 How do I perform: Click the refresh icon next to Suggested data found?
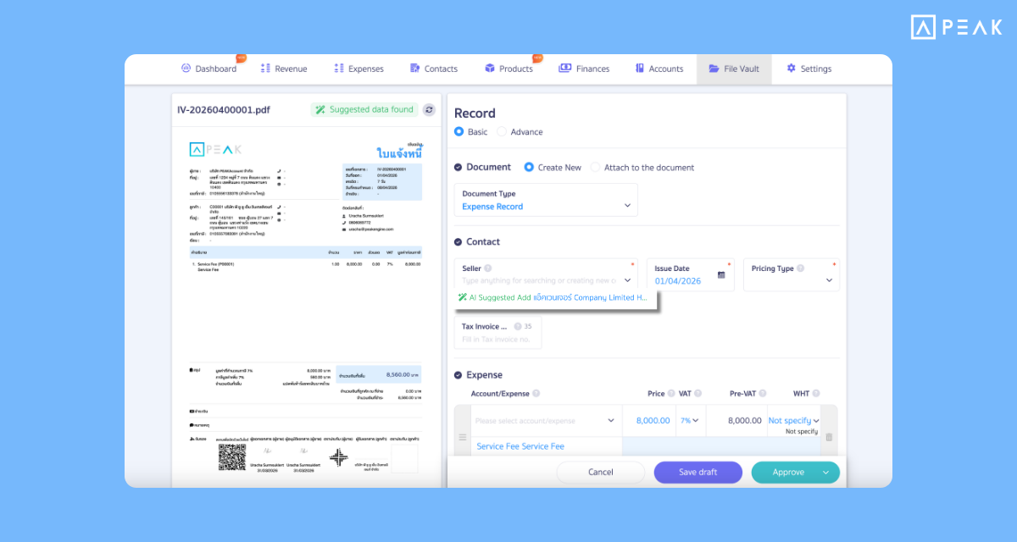click(429, 109)
